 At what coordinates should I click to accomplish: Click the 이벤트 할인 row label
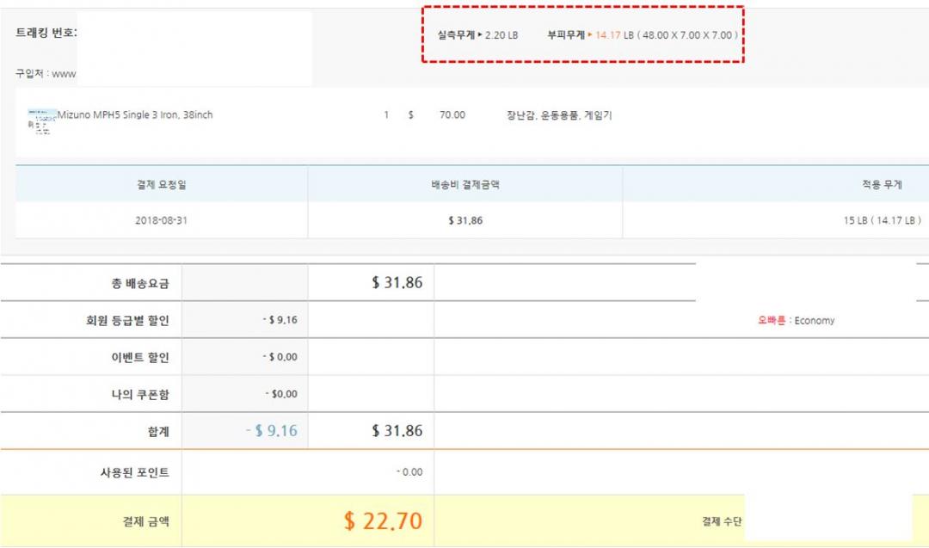[x=134, y=357]
